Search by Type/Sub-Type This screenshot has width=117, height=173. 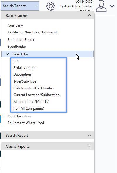tap(25, 81)
